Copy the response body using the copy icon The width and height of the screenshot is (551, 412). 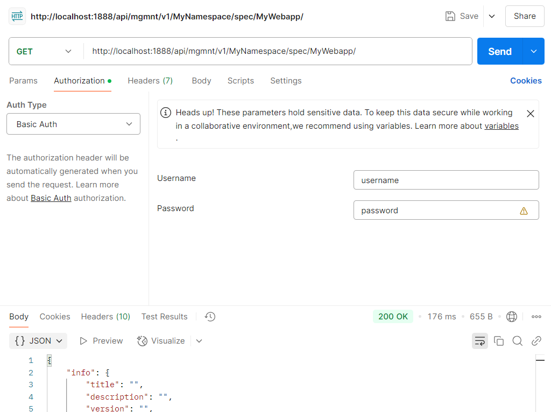click(x=499, y=341)
